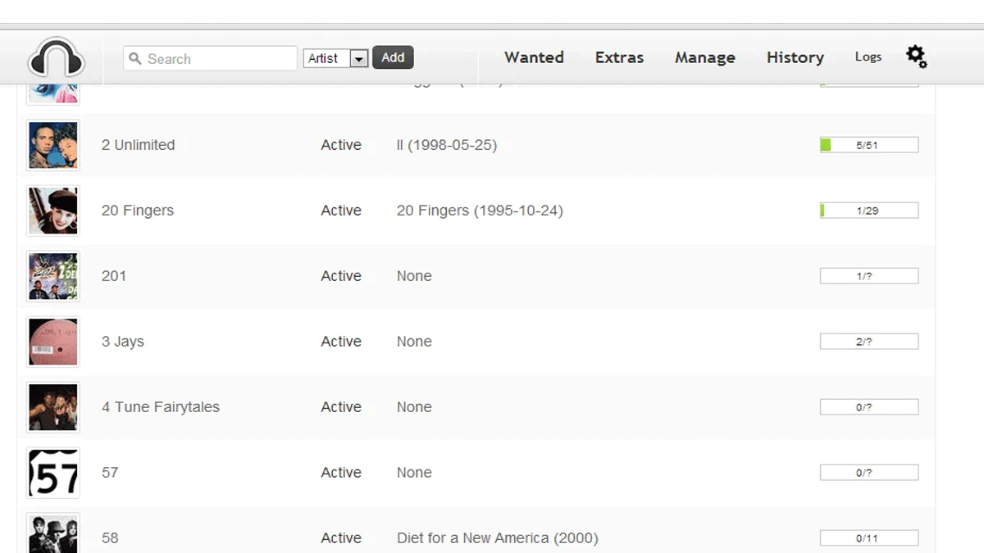
Task: Open the settings gear icon
Action: pyautogui.click(x=916, y=57)
